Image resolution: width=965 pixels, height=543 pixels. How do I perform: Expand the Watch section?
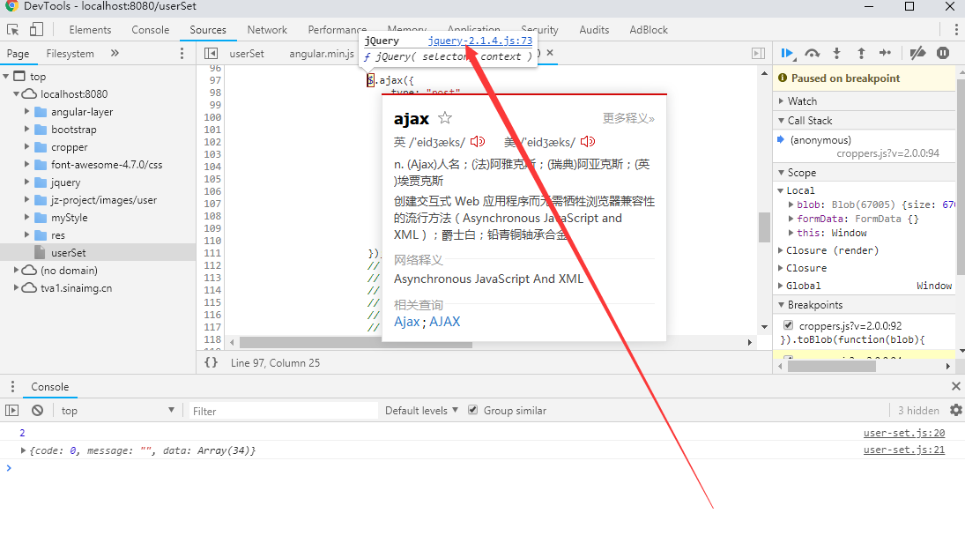pos(782,100)
